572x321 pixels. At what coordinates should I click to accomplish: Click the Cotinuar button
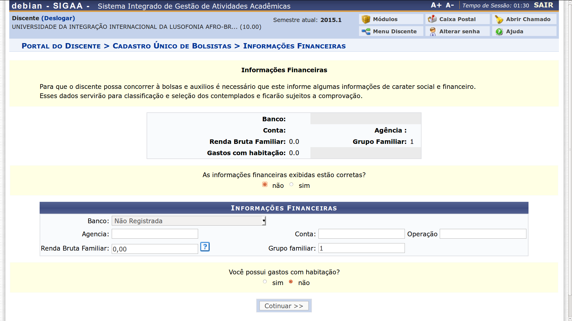[284, 306]
